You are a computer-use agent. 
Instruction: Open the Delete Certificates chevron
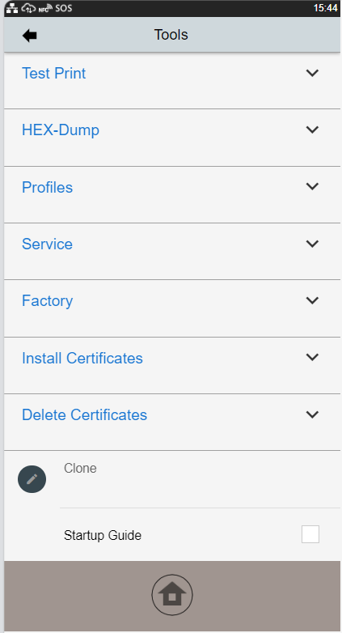(x=313, y=414)
